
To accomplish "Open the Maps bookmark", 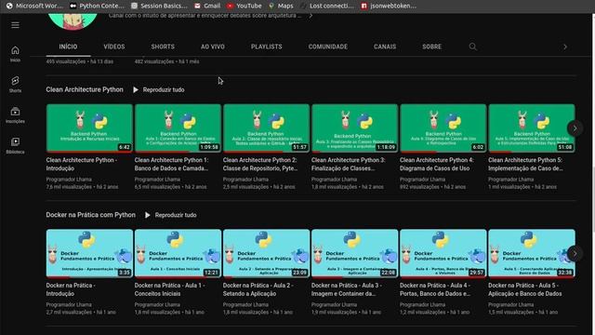I will coord(281,6).
